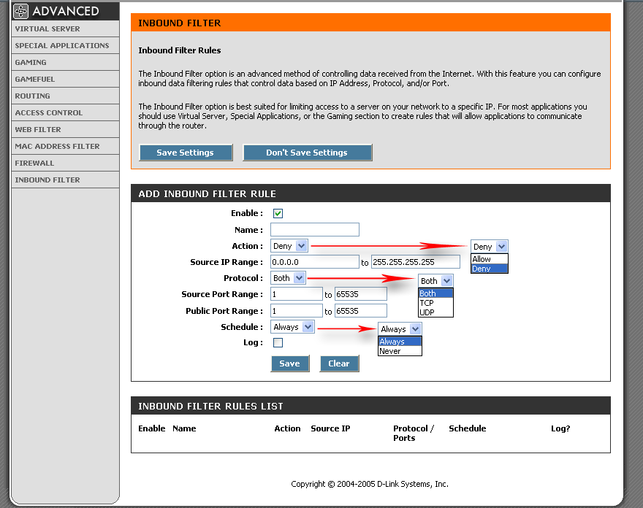Click the expanded Both dropdown arrow
This screenshot has height=508, width=643.
447,281
